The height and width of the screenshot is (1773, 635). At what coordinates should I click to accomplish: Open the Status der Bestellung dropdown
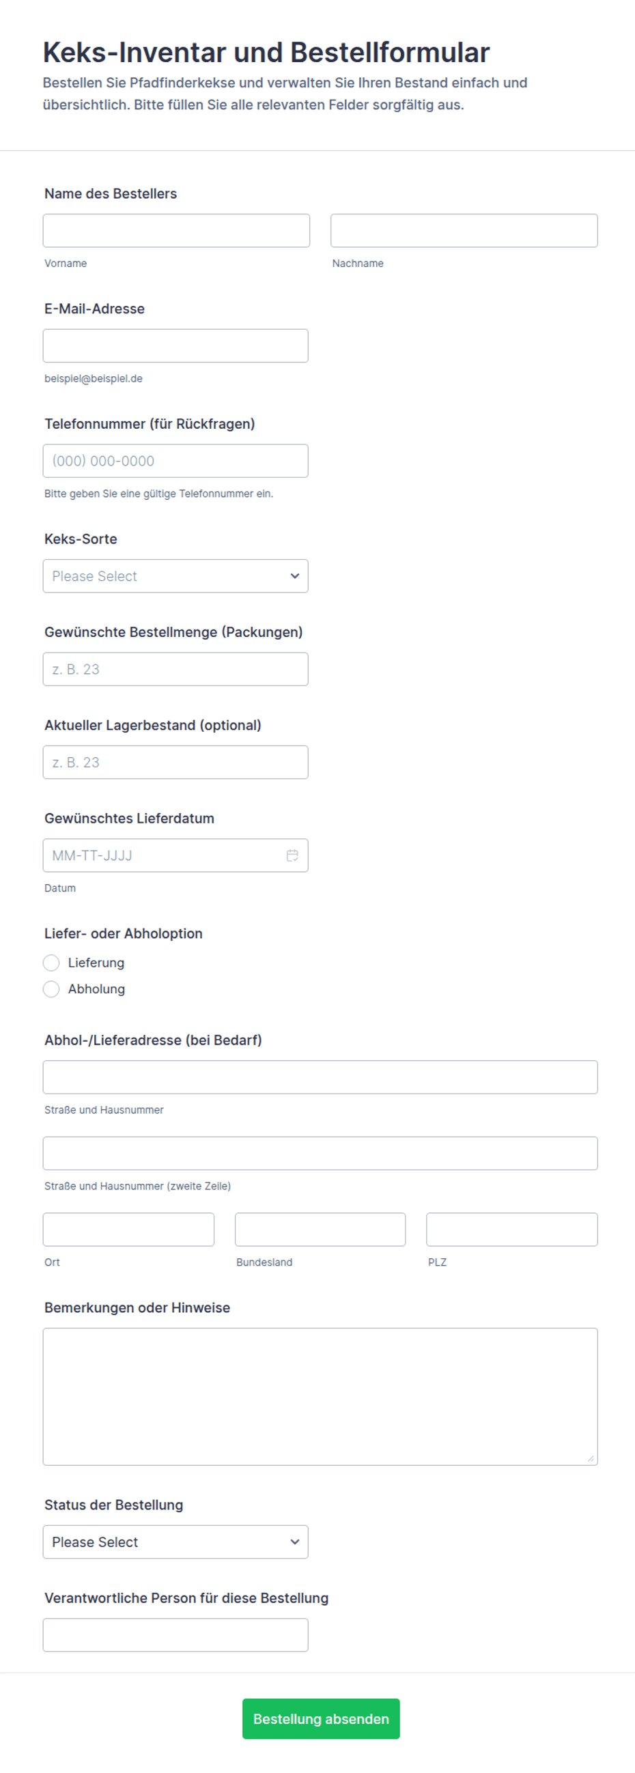(175, 1542)
